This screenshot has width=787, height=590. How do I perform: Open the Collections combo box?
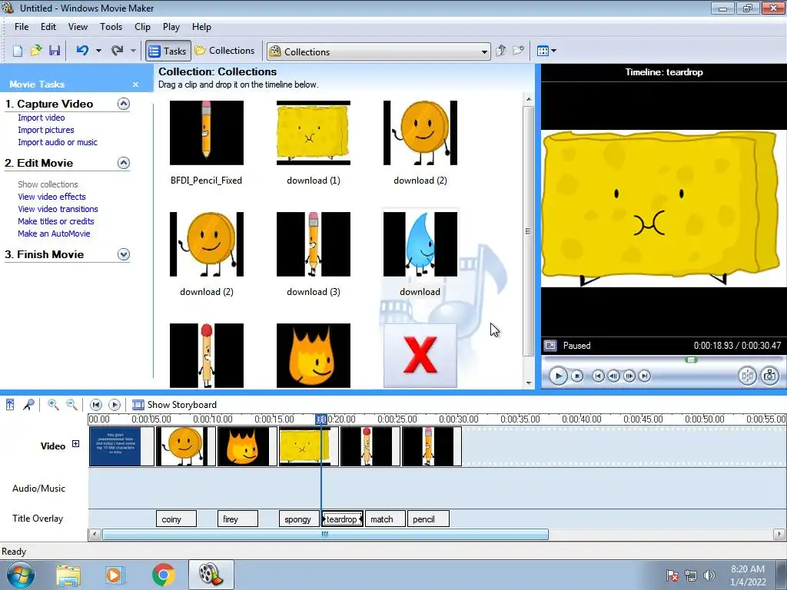coord(379,51)
